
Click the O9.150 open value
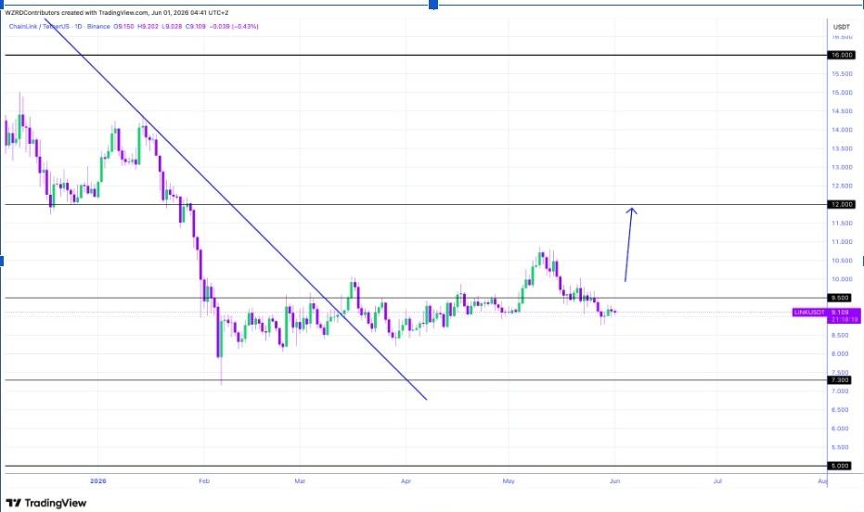click(x=124, y=26)
